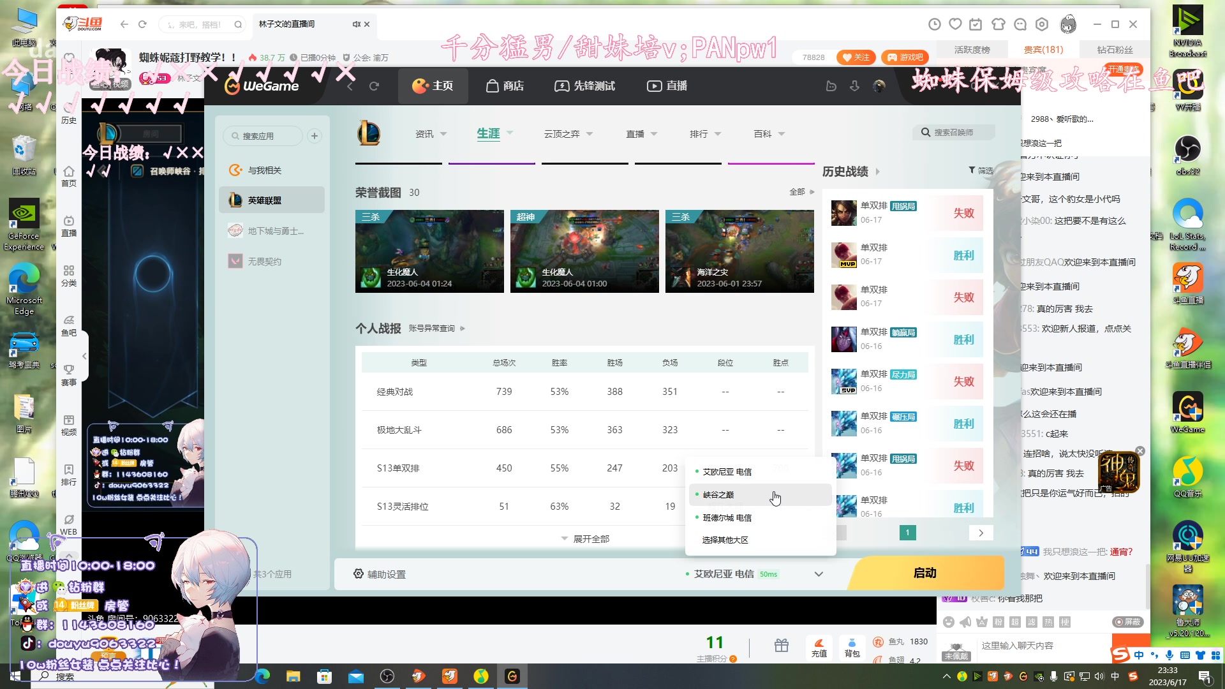1225x689 pixels.
Task: Select 峡谷之巅 server option
Action: (718, 495)
